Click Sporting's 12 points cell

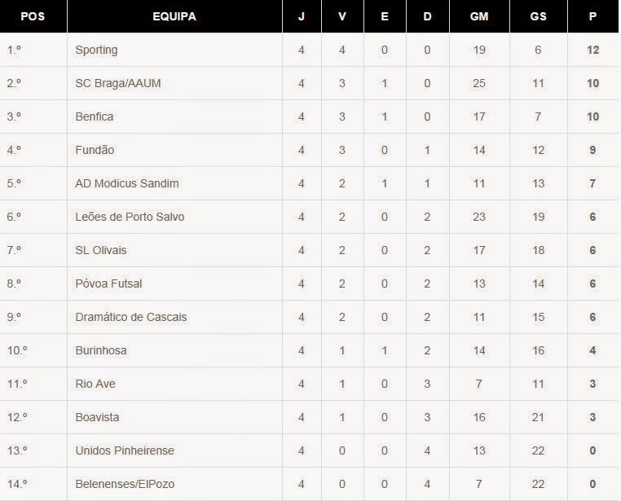(x=593, y=50)
